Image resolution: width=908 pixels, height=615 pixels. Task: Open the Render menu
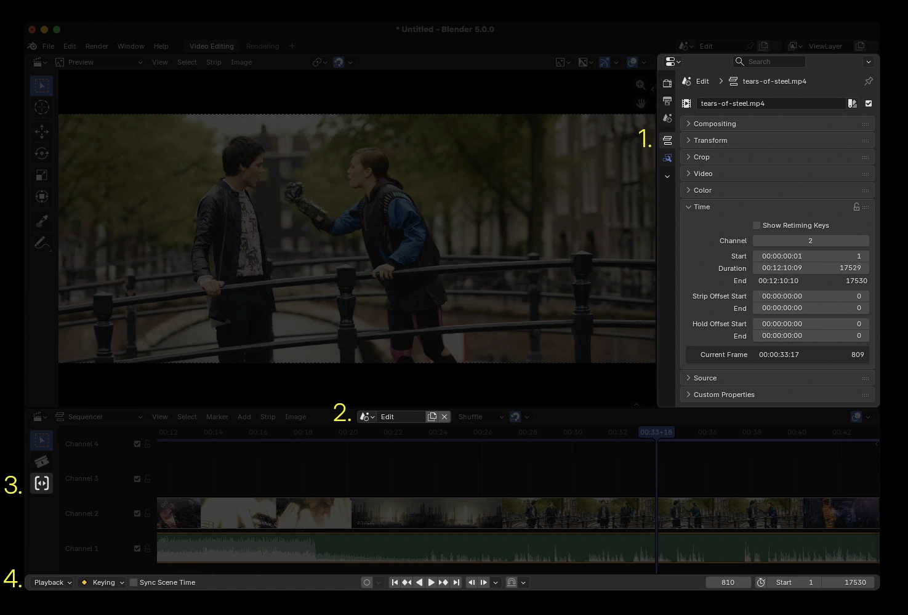point(96,46)
